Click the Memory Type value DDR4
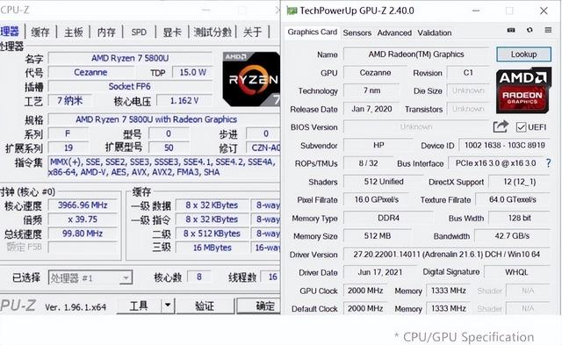This screenshot has width=562, height=345. point(388,218)
